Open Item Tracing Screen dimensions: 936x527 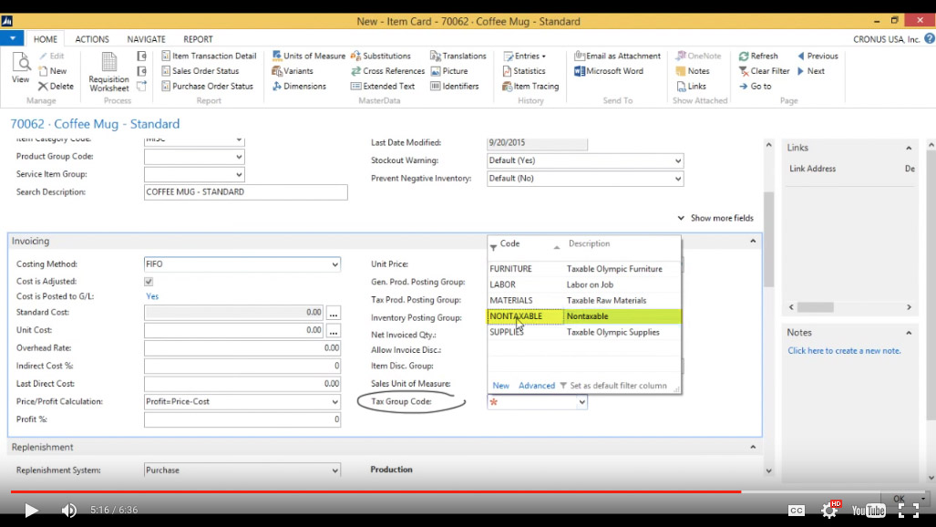pyautogui.click(x=530, y=86)
